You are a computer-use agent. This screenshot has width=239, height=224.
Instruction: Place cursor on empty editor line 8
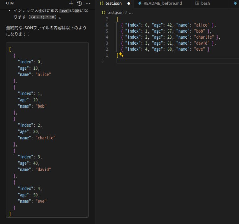178,61
